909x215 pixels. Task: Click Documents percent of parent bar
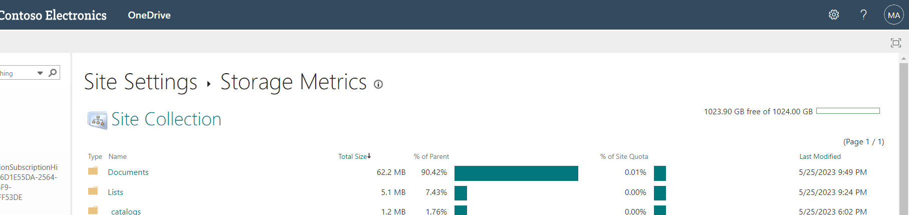[516, 173]
